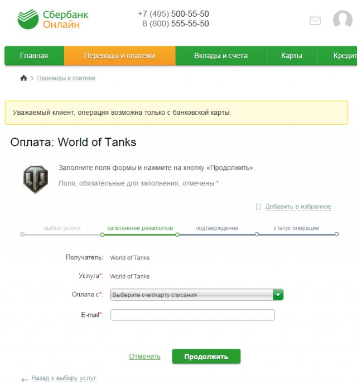This screenshot has height=386, width=357.
Task: Open the Главная menu tab
Action: coord(34,56)
